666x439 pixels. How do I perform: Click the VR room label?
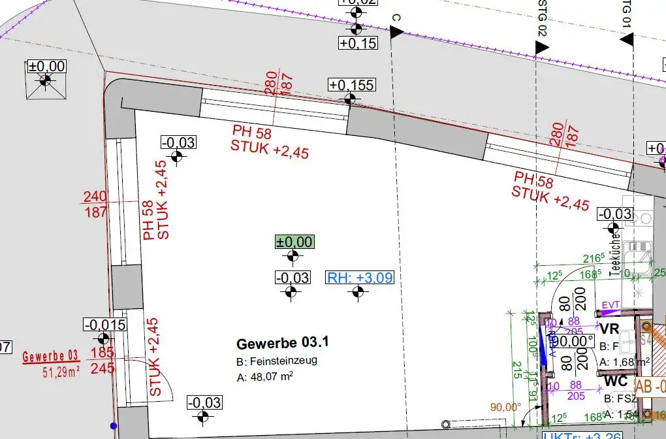609,329
